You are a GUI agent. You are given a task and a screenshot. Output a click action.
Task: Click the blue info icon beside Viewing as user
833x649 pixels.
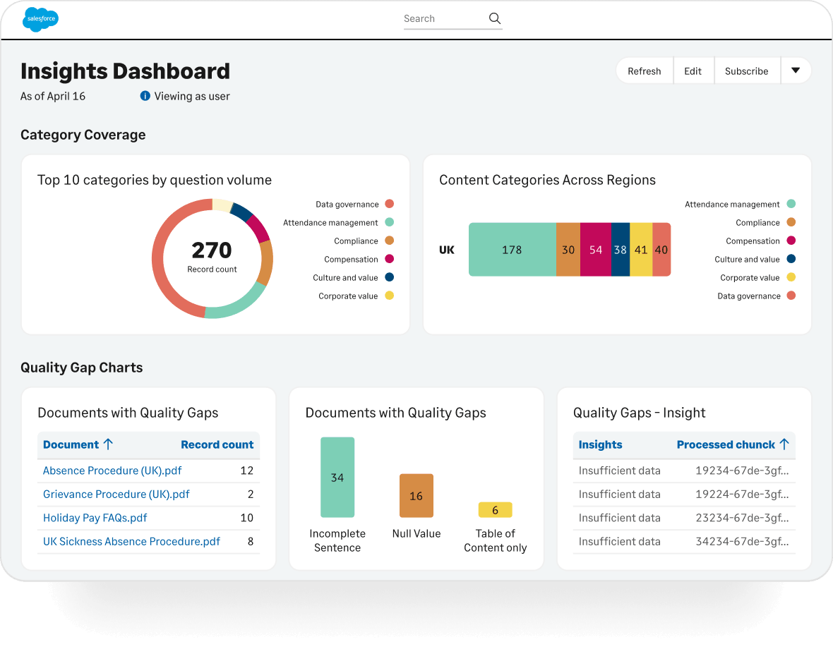click(145, 96)
